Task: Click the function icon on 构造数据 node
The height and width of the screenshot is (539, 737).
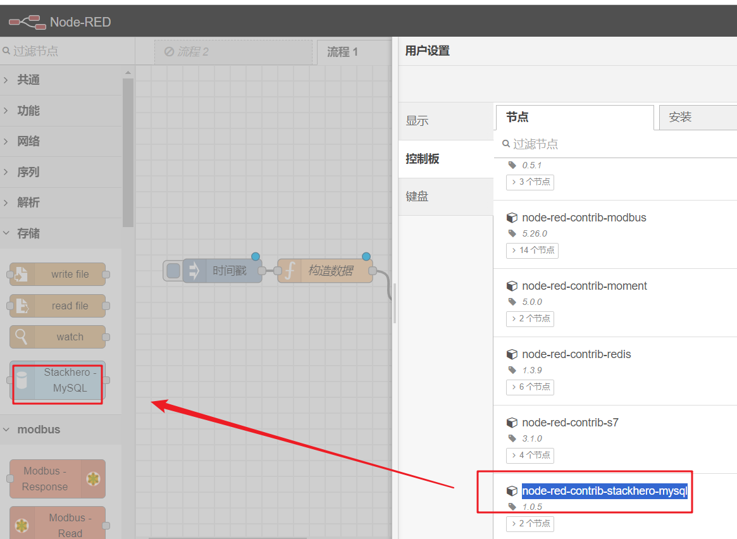Action: [290, 271]
